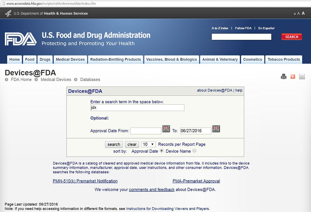Image resolution: width=311 pixels, height=212 pixels.
Task: Open the Vaccines, Blood & Biologics tab
Action: click(x=172, y=60)
